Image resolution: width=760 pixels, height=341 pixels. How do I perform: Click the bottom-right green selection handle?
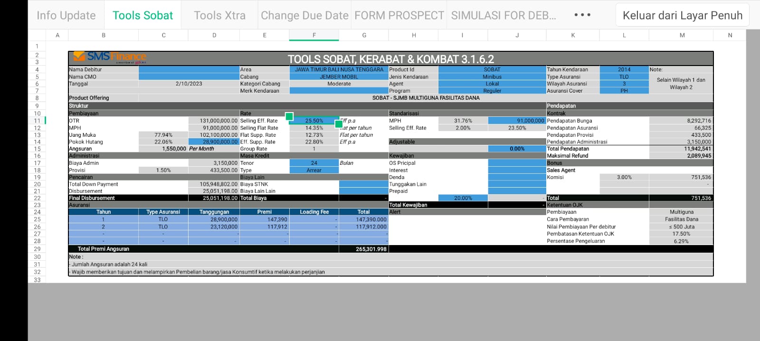339,124
